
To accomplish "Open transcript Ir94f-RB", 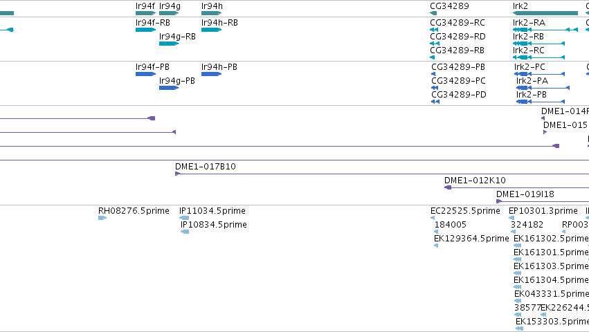I will (x=153, y=23).
